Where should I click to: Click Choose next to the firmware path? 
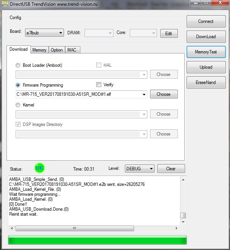point(163,94)
